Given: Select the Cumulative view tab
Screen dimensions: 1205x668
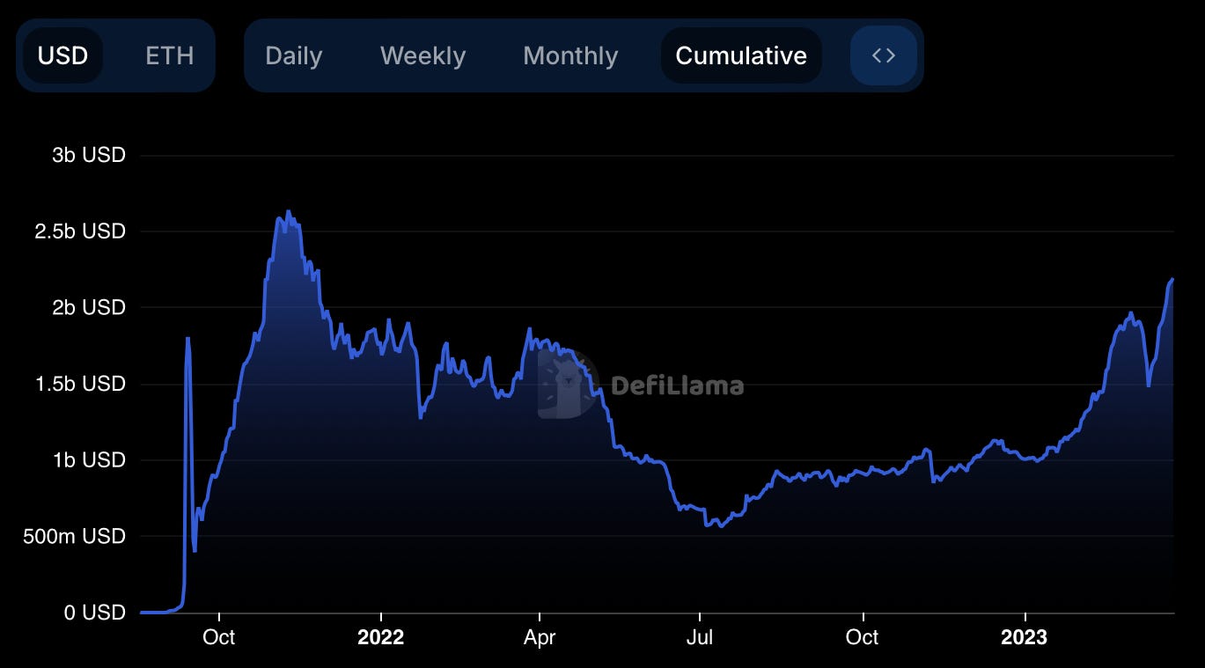Looking at the screenshot, I should tap(741, 55).
